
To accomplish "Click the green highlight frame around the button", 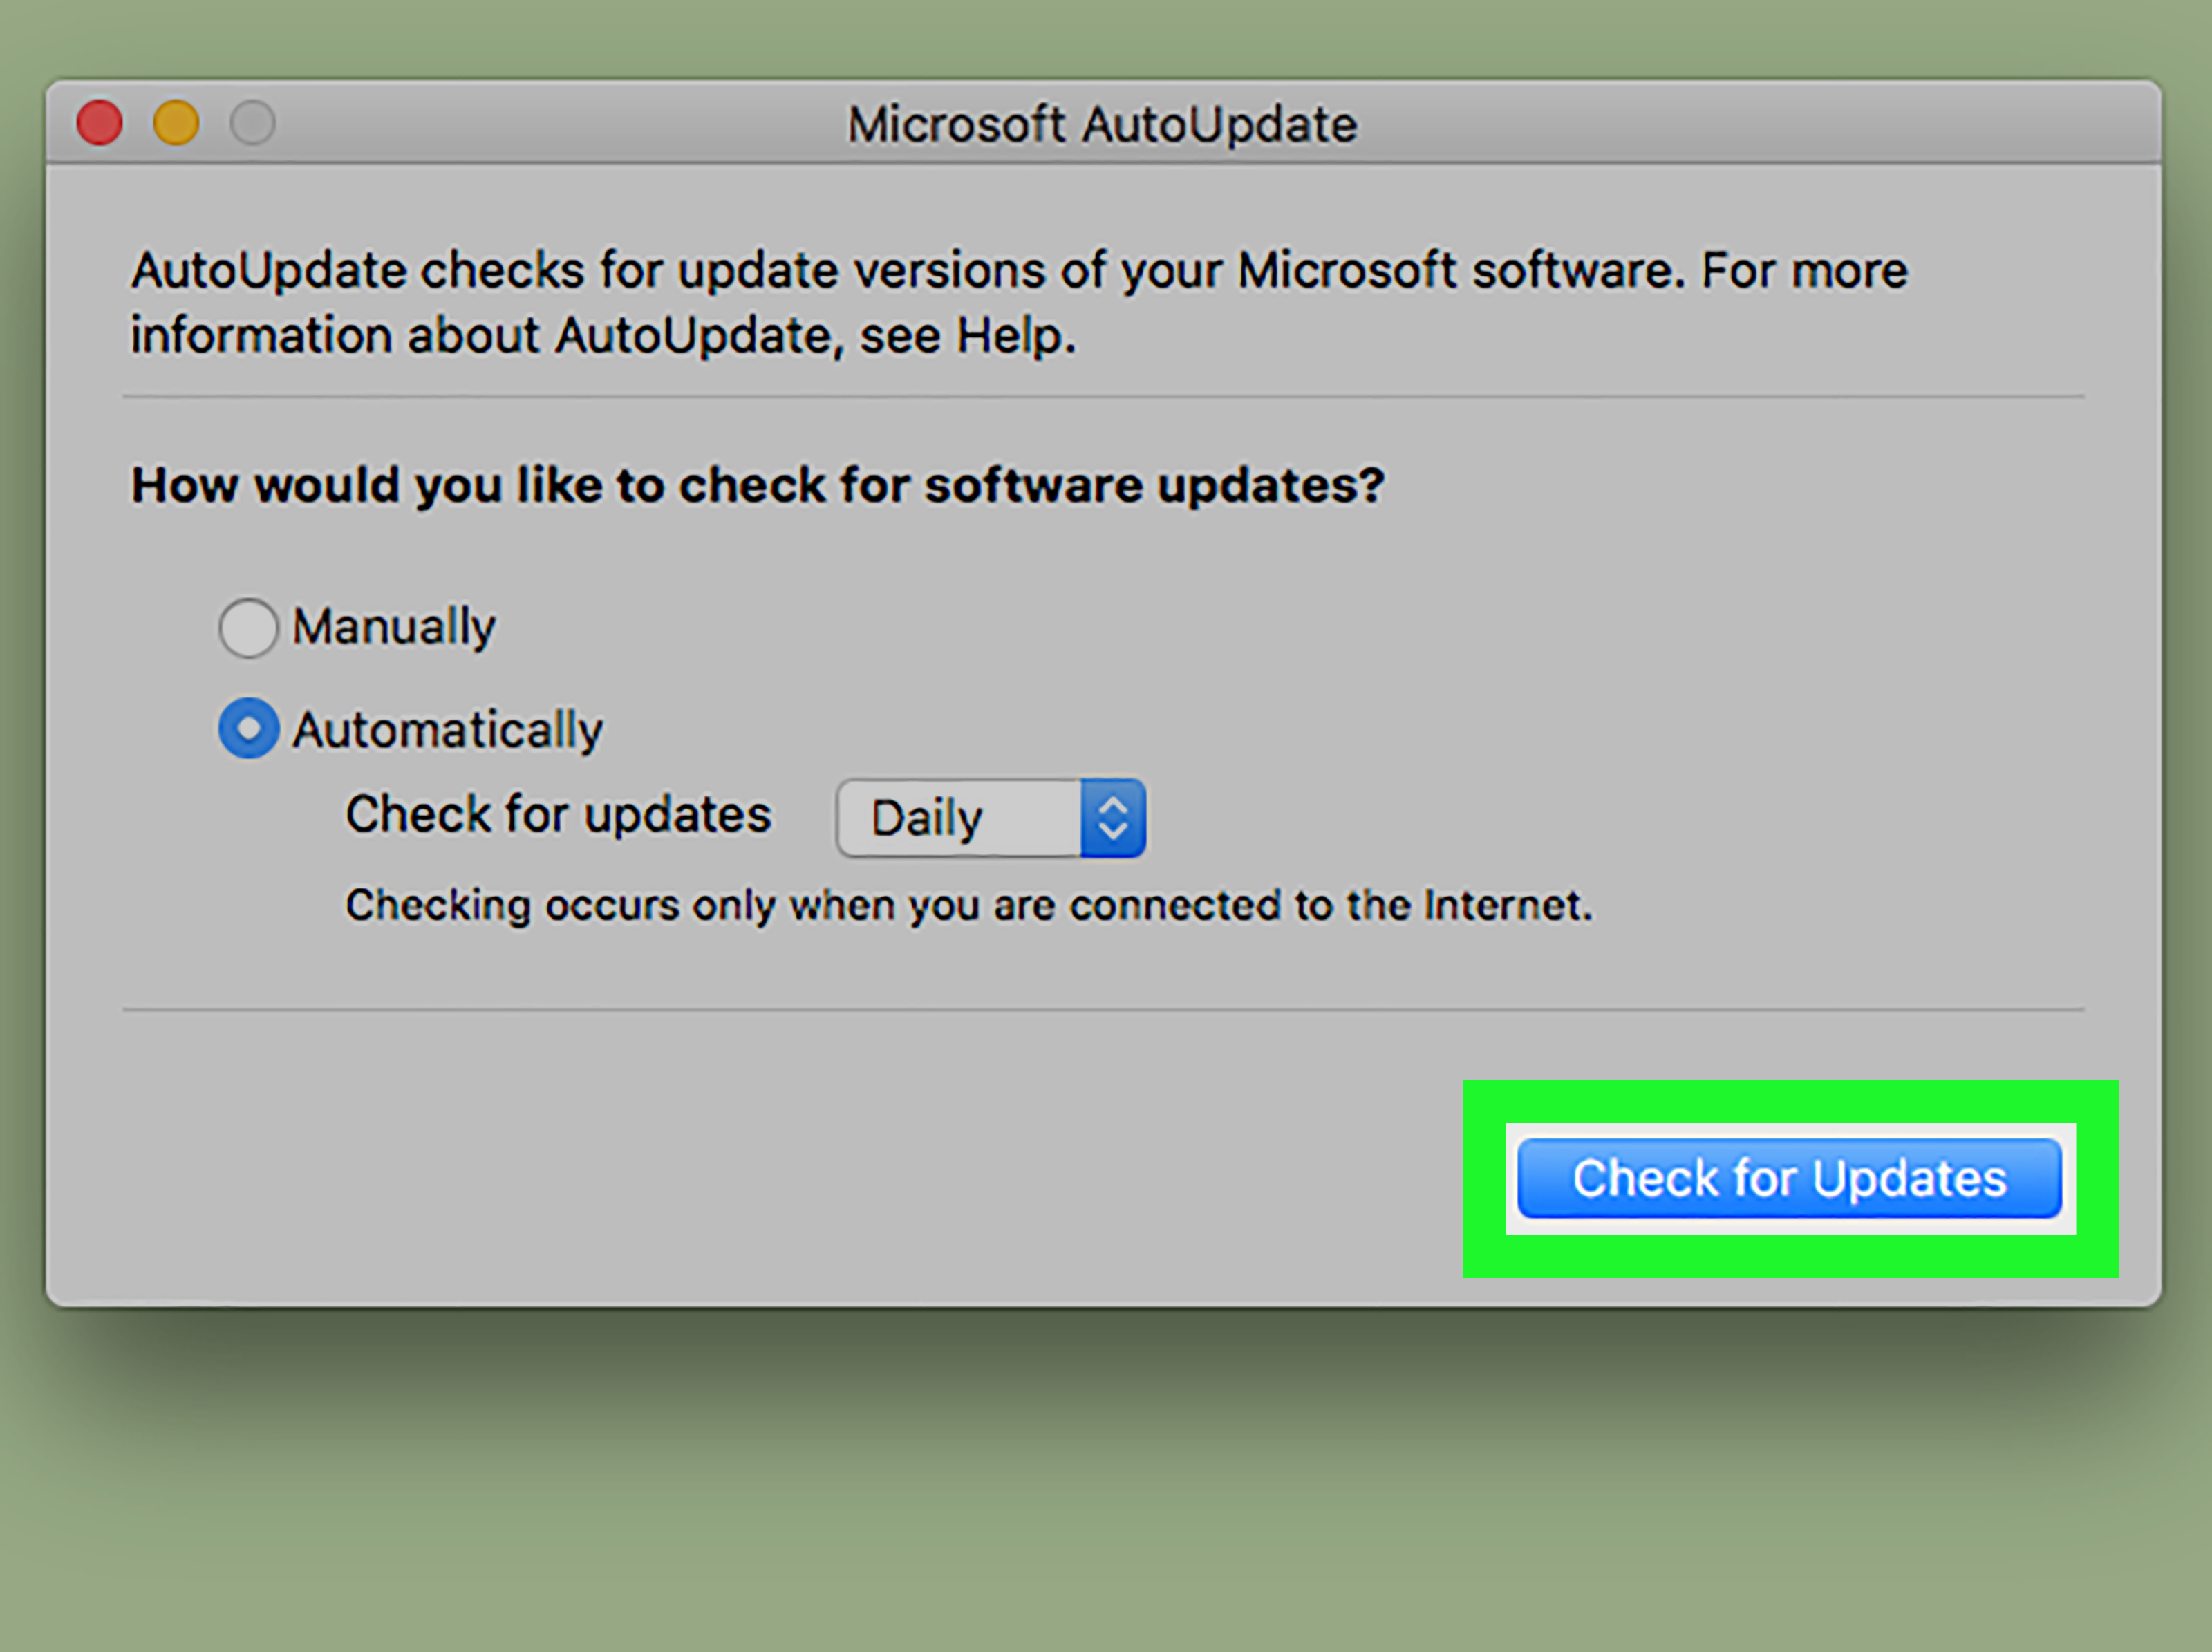I will 1790,1100.
